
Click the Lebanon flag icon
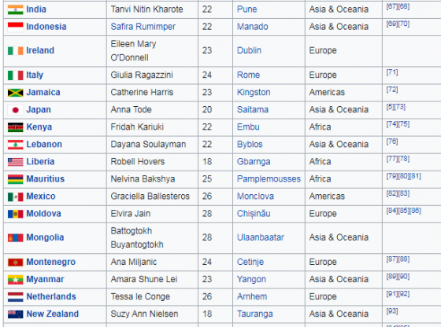[x=15, y=145]
